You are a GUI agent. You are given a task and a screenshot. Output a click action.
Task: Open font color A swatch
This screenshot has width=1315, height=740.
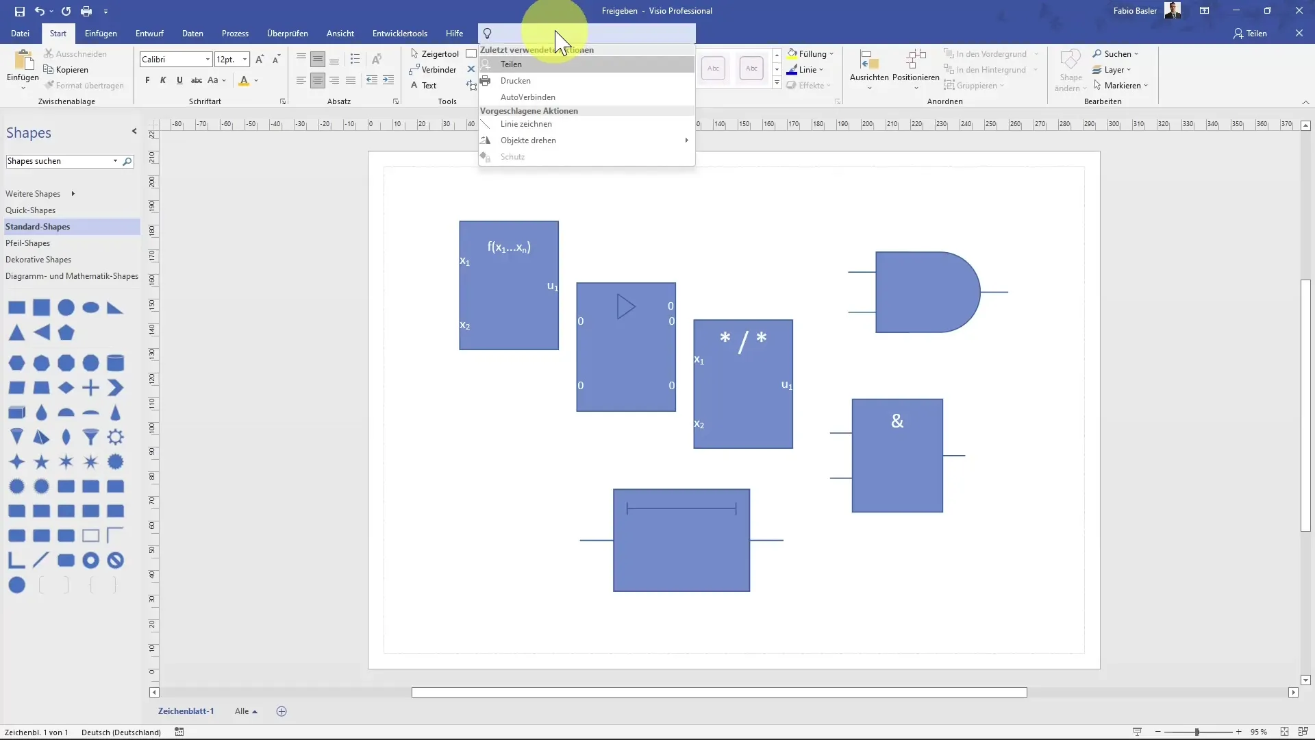[x=244, y=80]
